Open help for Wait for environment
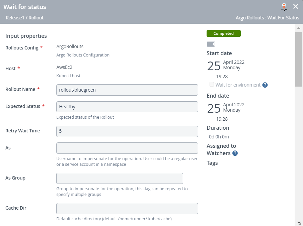 265,85
